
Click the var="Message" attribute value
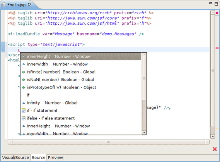(63, 34)
